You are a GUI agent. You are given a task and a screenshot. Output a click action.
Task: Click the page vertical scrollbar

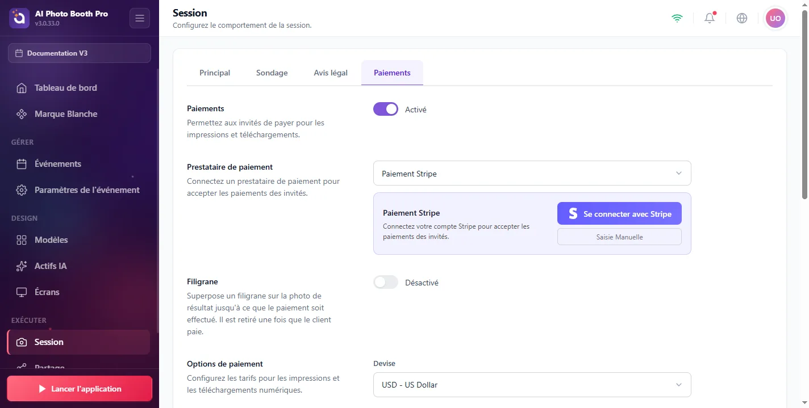(x=804, y=105)
